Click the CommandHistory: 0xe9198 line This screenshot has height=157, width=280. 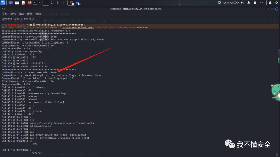(x=52, y=75)
